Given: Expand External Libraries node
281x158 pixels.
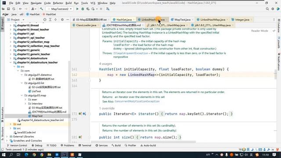Looking at the screenshot, I should pyautogui.click(x=7, y=136).
